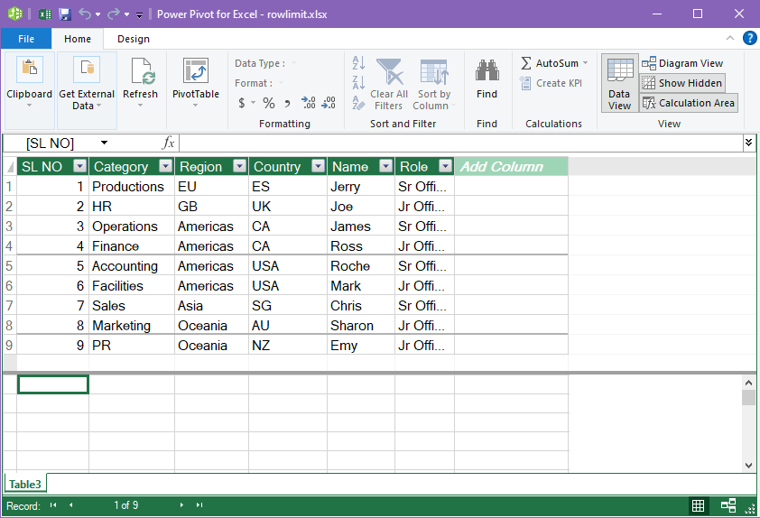This screenshot has height=518, width=760.
Task: Apply currency format dollar icon
Action: (242, 103)
